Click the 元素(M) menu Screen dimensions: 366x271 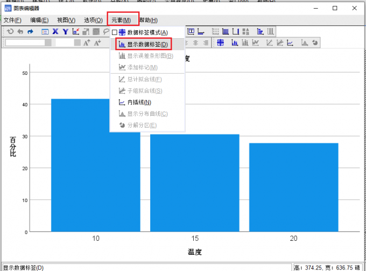tap(121, 20)
